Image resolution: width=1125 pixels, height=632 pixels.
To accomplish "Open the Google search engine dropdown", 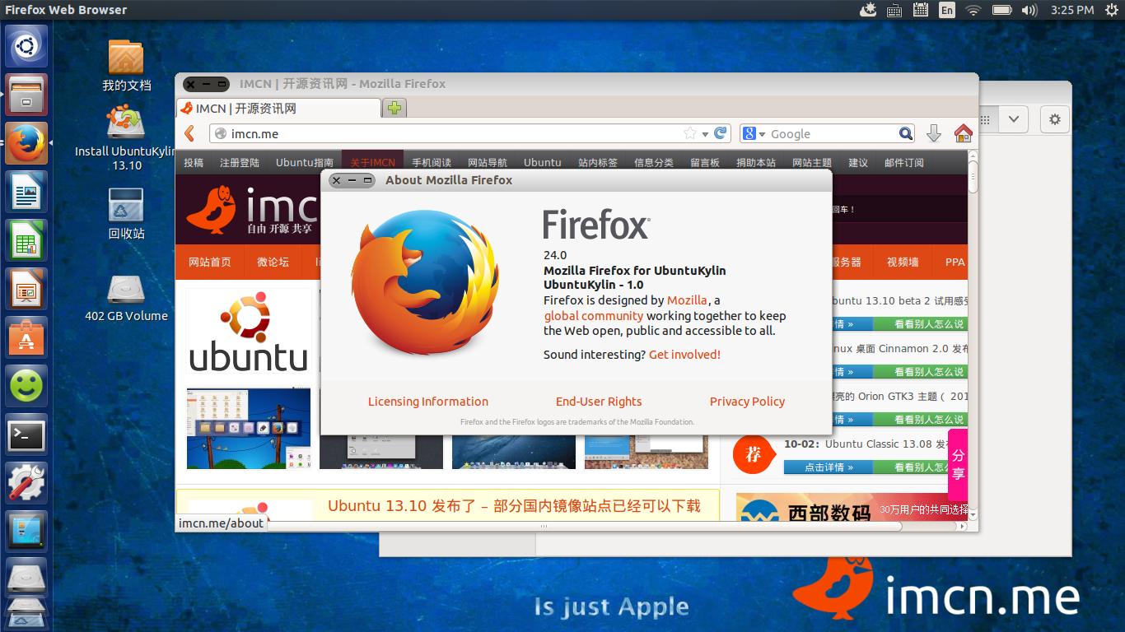I will coord(754,133).
